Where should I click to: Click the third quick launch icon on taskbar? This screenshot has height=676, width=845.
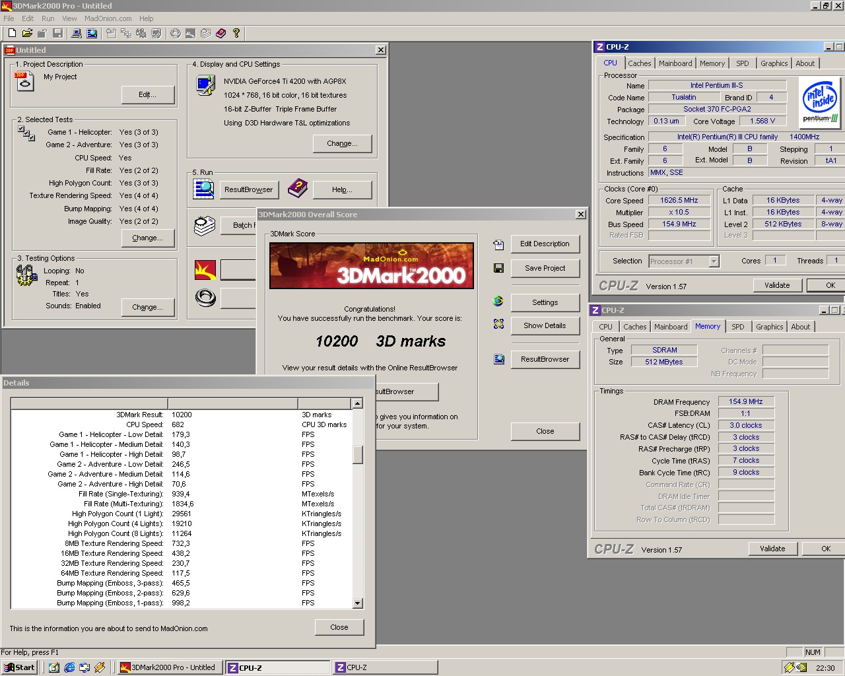click(84, 667)
